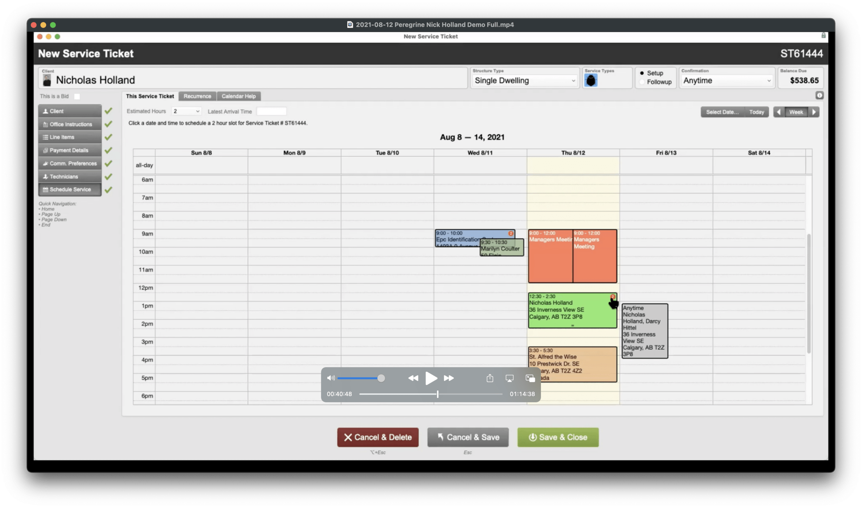Viewport: 862px width, 508px height.
Task: Select the Setup radio button
Action: coord(642,73)
